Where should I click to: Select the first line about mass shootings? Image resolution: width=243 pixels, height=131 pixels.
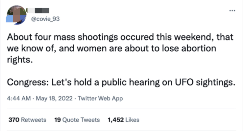(120, 37)
